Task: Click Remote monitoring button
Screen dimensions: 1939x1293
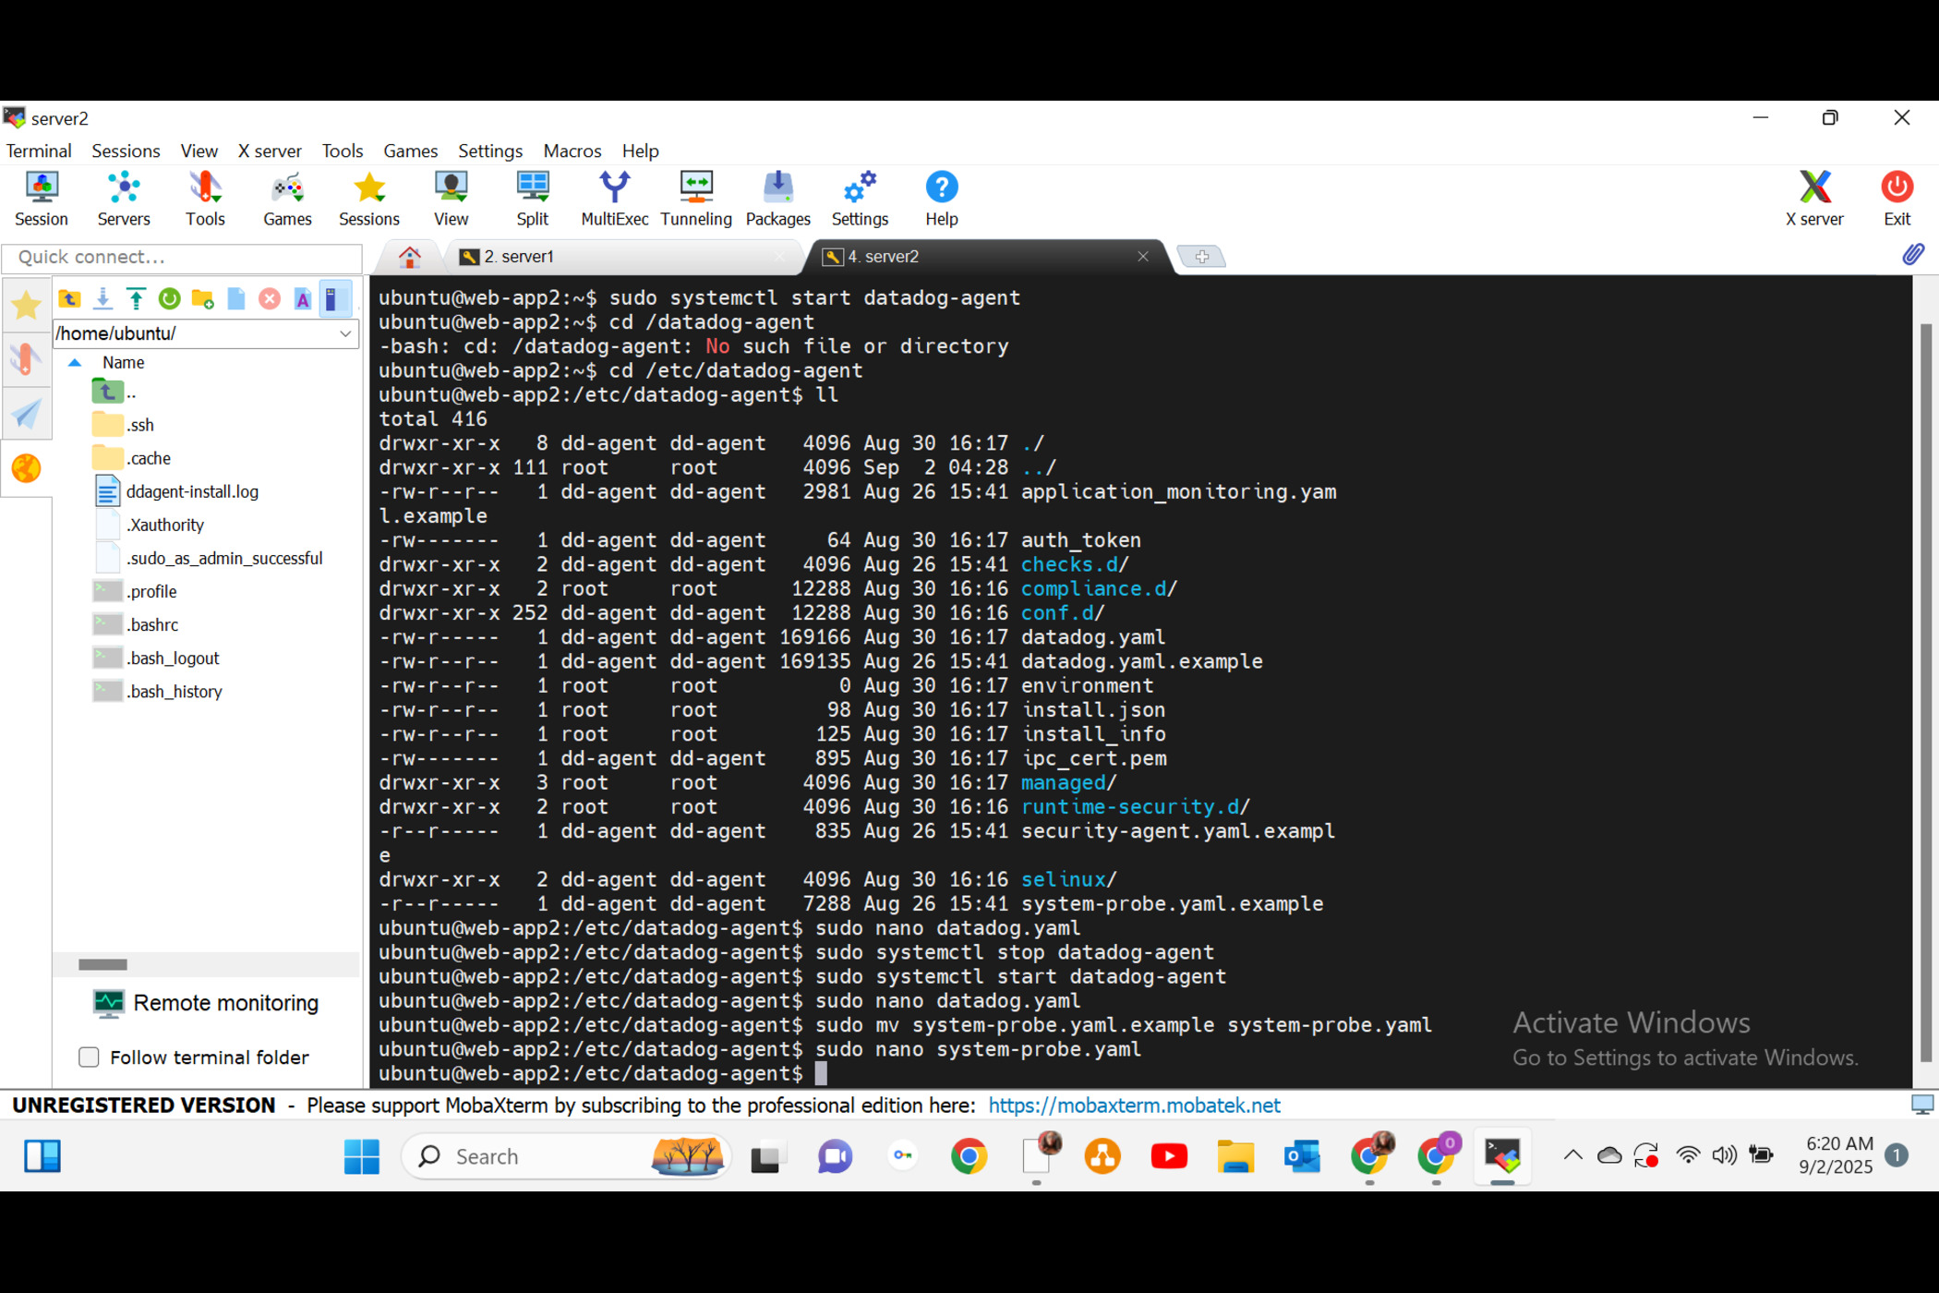Action: pos(207,1003)
